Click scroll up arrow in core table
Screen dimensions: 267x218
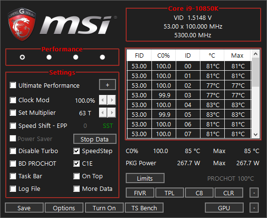coord(255,54)
